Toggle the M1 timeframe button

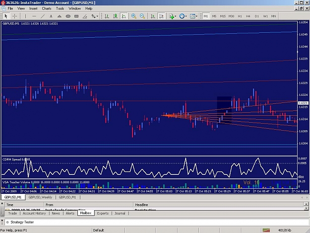206,16
